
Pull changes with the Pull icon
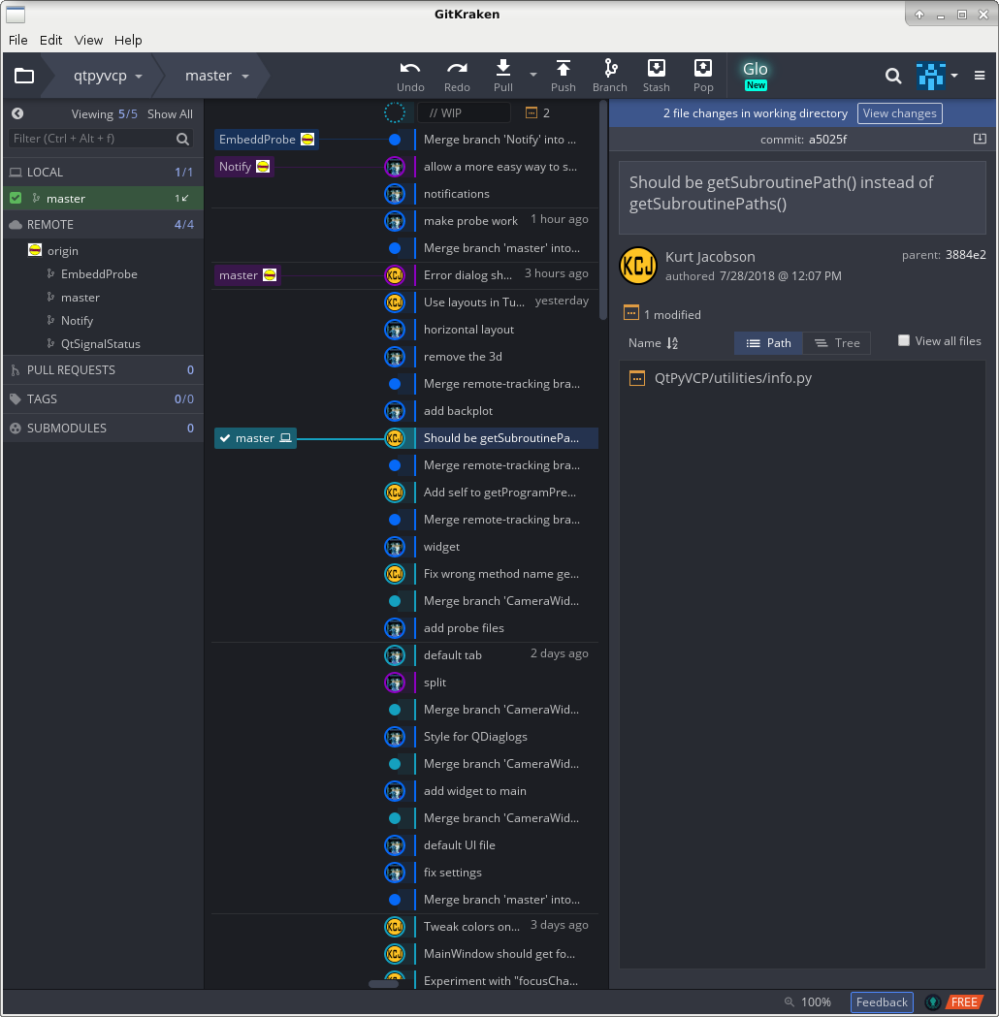(502, 68)
